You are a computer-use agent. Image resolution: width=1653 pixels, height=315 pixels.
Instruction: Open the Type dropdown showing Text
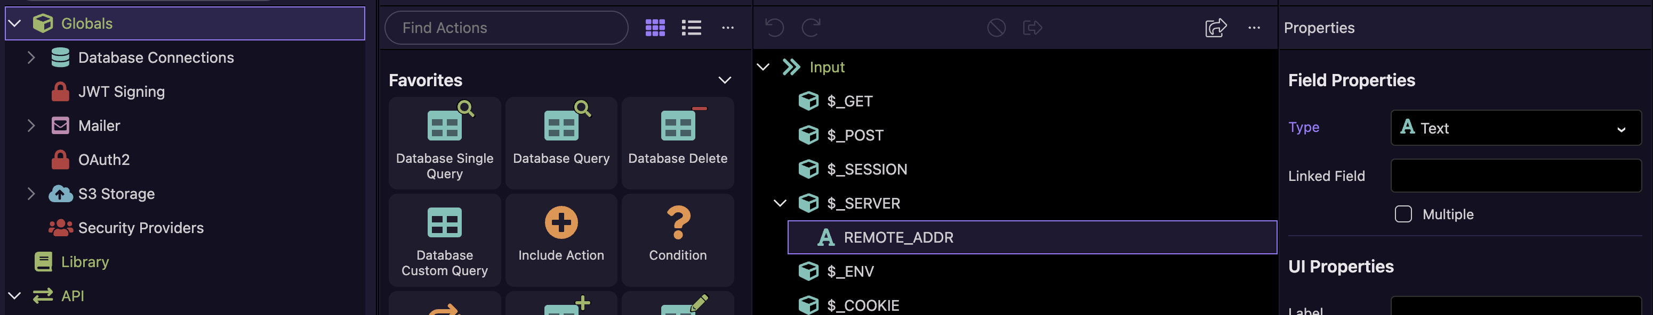1515,127
